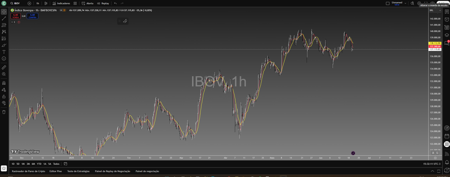Open the chat panel with notification badge

point(447,43)
